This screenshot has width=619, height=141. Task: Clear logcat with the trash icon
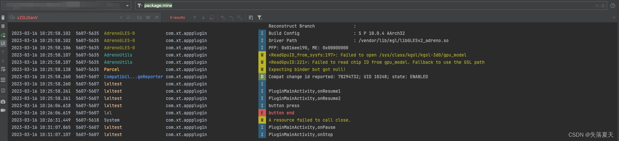point(3,17)
